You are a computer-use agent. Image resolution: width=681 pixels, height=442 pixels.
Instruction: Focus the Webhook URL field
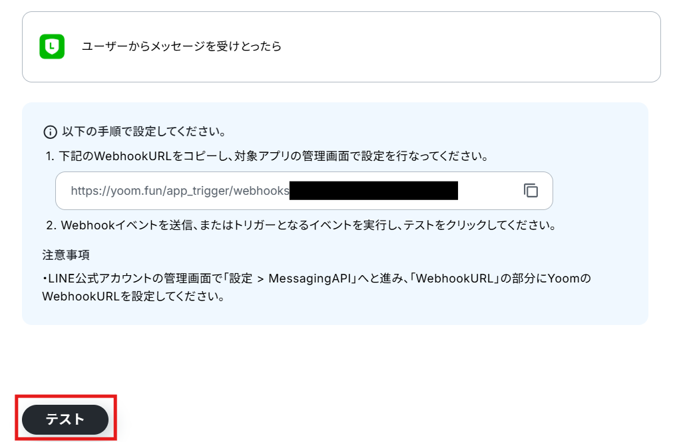304,190
